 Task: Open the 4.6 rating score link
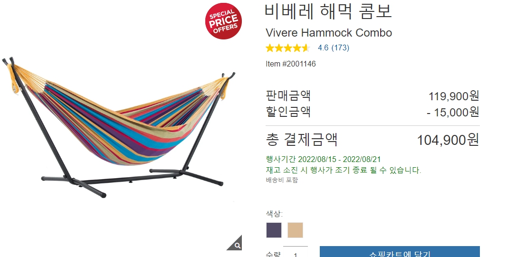tap(323, 48)
